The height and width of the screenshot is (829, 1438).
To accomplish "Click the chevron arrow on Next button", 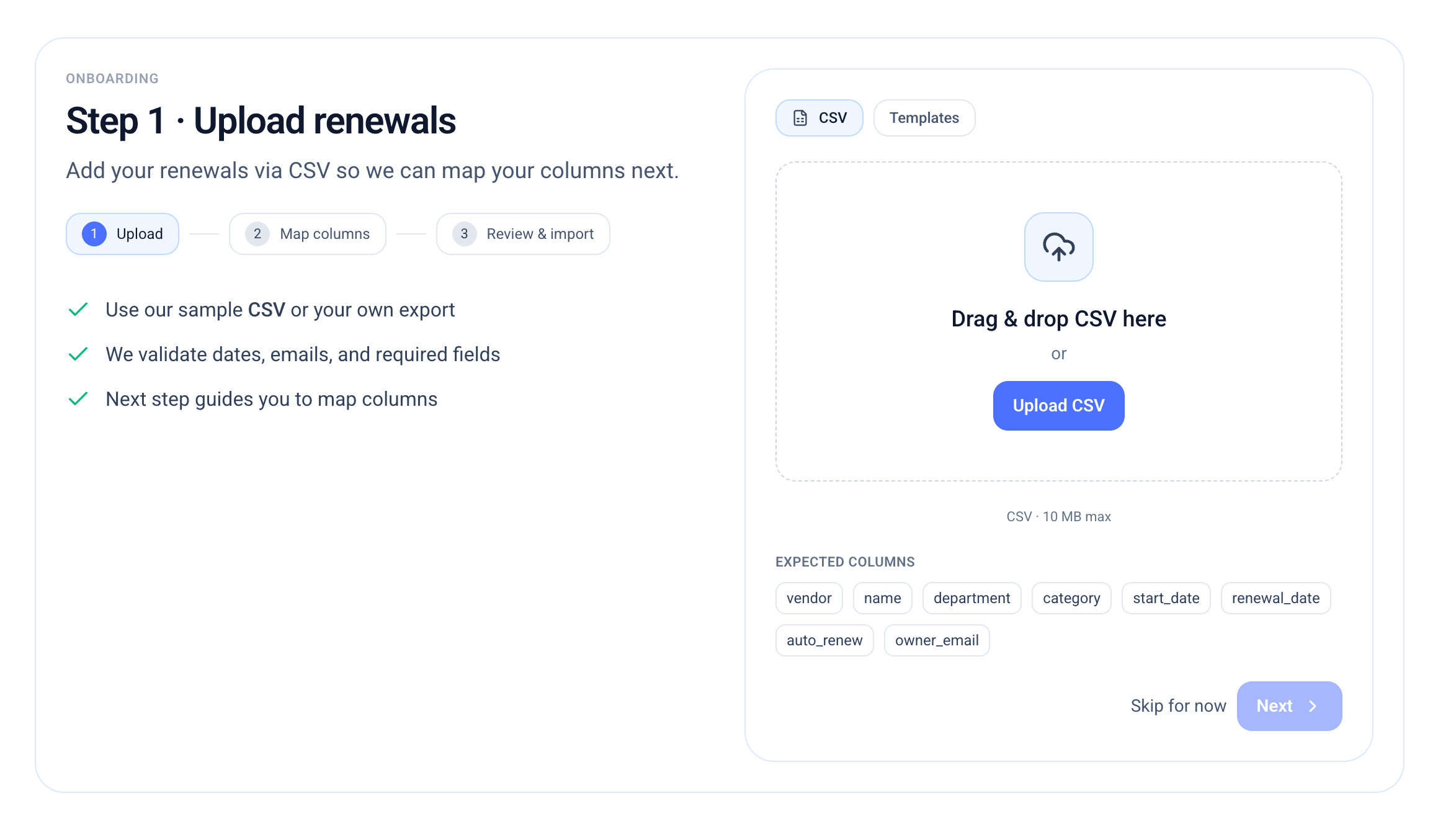I will [x=1313, y=706].
